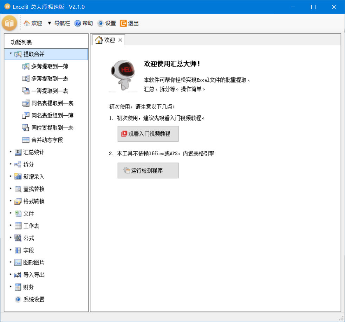This screenshot has height=322, width=345.
Task: Click the 格式转换 icon
Action: 18,201
